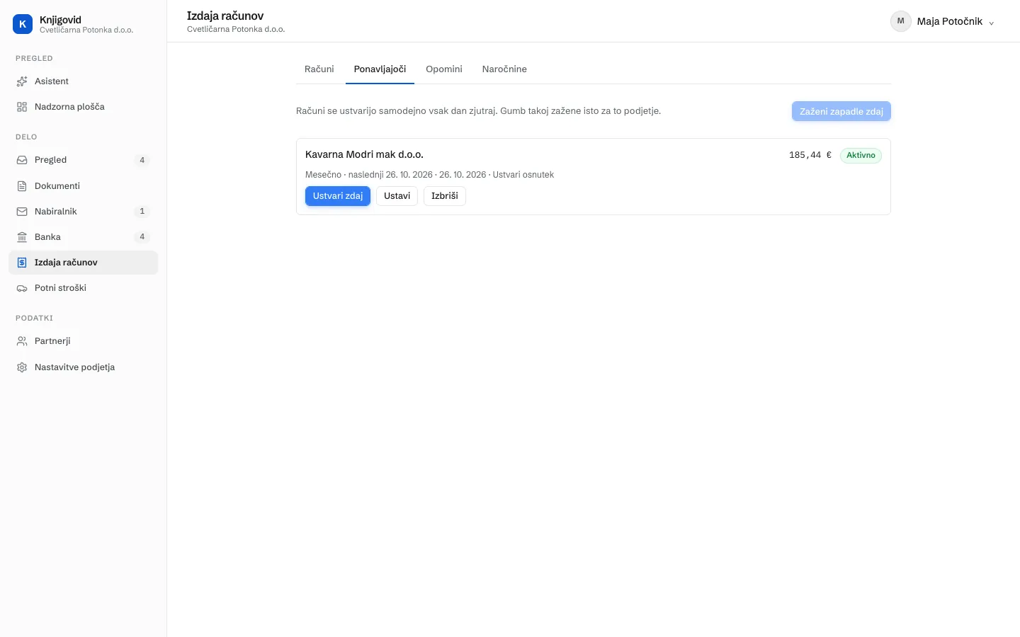Click the Aktivno status badge

point(861,156)
